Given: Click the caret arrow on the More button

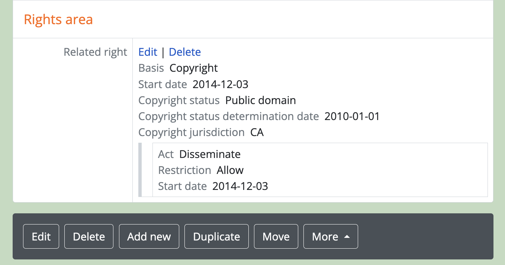Looking at the screenshot, I should point(347,237).
